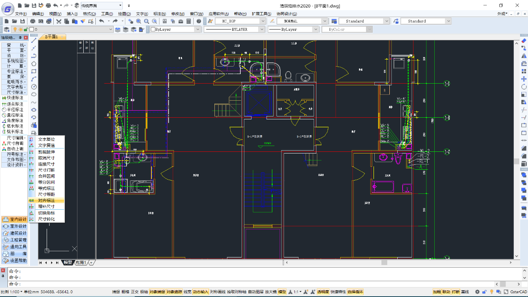The width and height of the screenshot is (528, 297).
Task: Click the Erase tool in right toolbar
Action: pyautogui.click(x=524, y=41)
